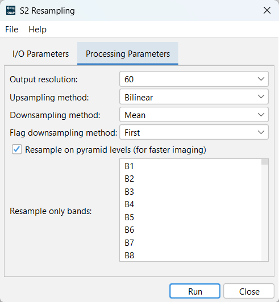Open the Downsampling method dropdown
The image size is (279, 302).
click(194, 115)
